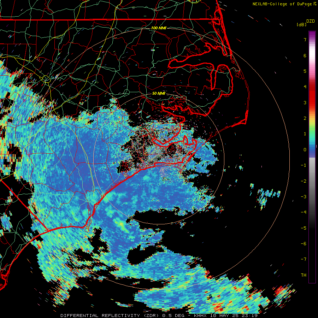Screen dimensions: 318x318
Task: Click the scale value 1
Action: (x=305, y=134)
